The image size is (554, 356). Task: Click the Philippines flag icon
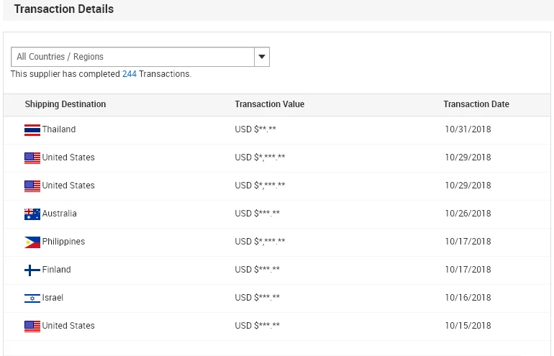32,242
